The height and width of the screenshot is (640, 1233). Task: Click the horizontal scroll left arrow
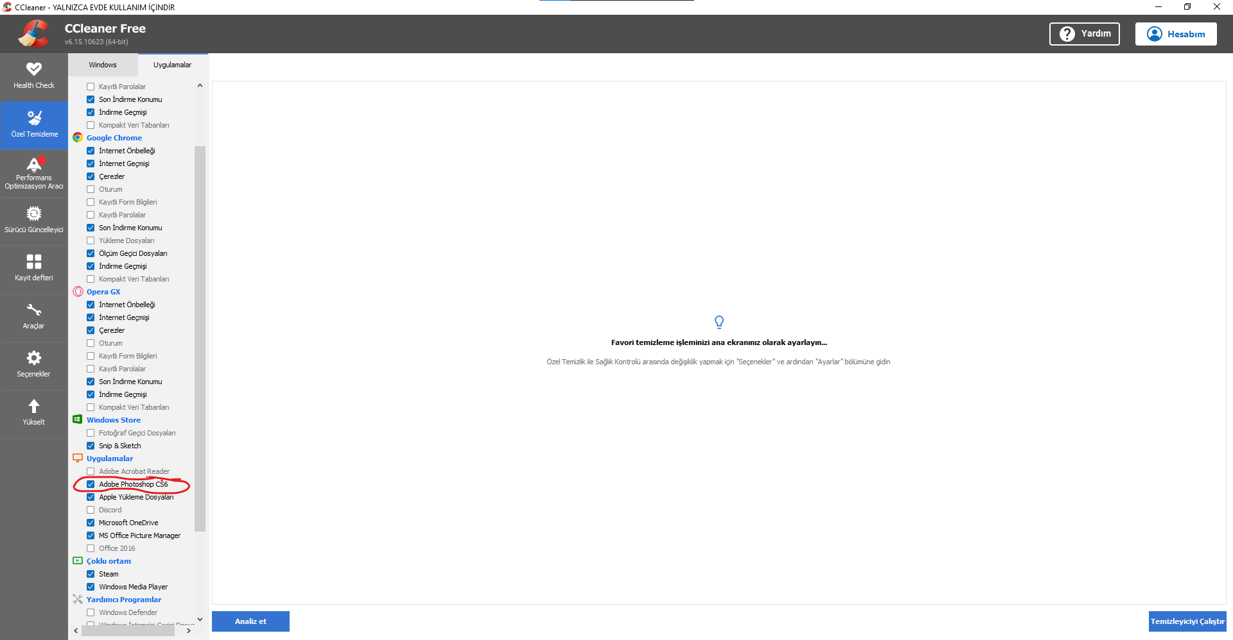[x=76, y=630]
